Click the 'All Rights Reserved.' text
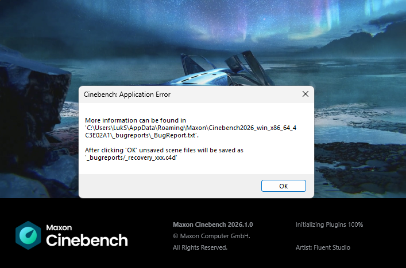 [200, 247]
